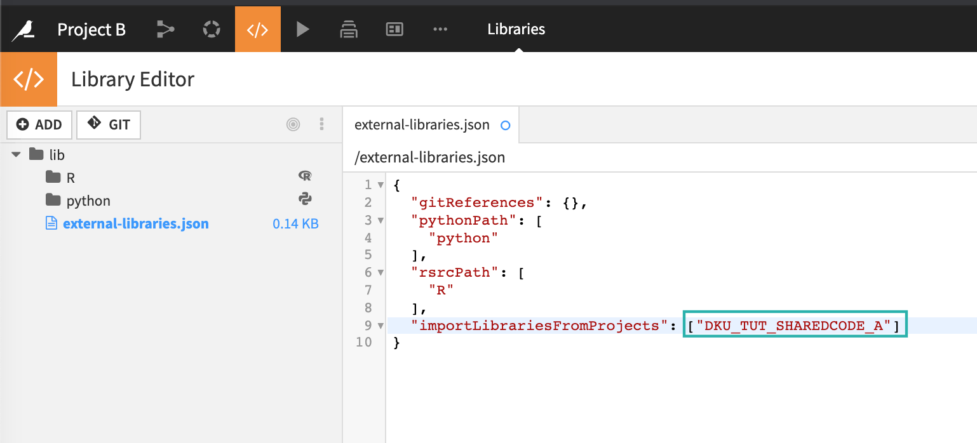Click the "python" string value on line 4
This screenshot has height=443, width=977.
click(x=464, y=238)
